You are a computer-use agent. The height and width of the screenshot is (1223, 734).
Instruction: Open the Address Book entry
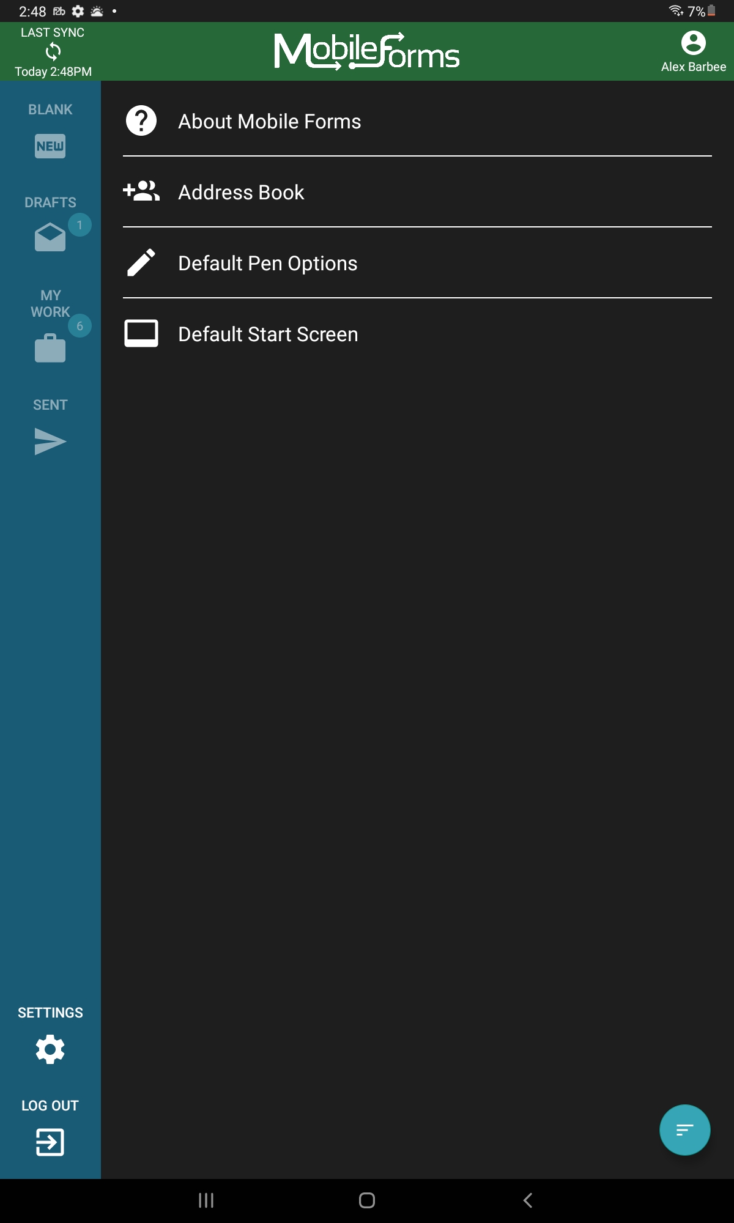click(x=417, y=192)
